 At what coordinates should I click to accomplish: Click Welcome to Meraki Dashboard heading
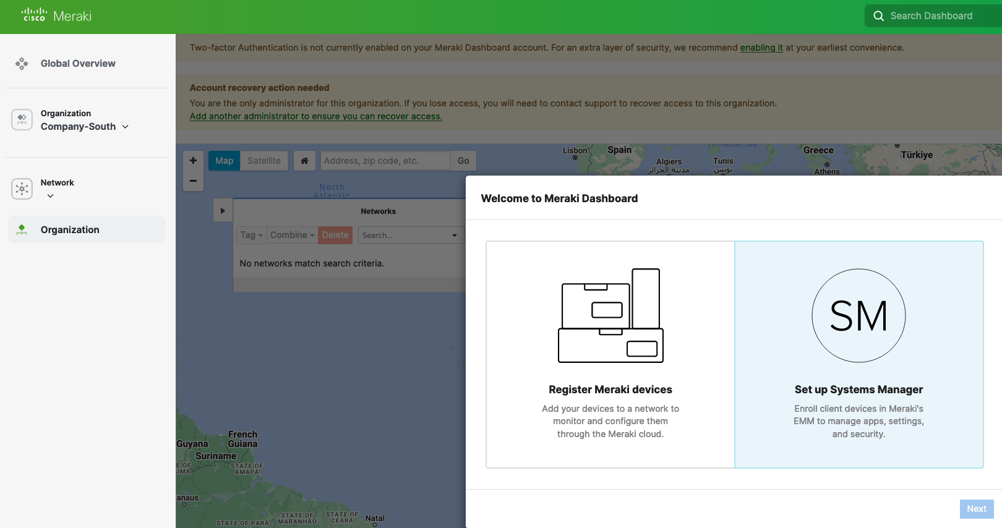click(559, 198)
